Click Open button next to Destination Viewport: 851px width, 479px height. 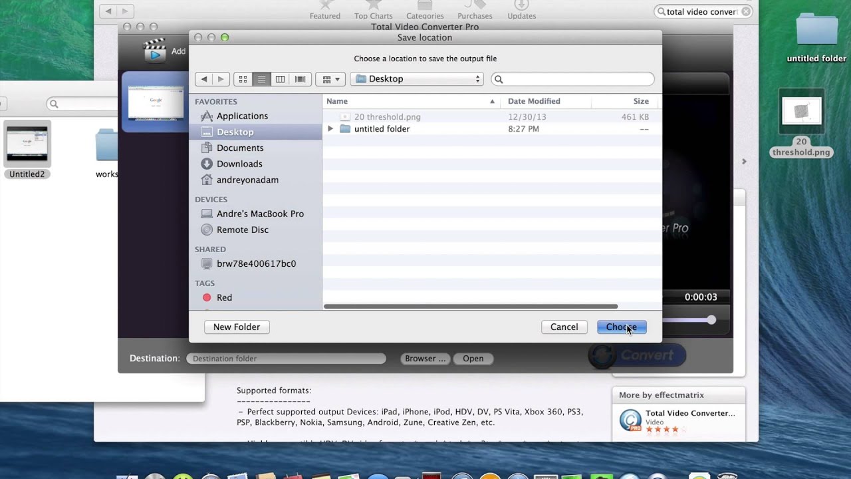point(473,359)
